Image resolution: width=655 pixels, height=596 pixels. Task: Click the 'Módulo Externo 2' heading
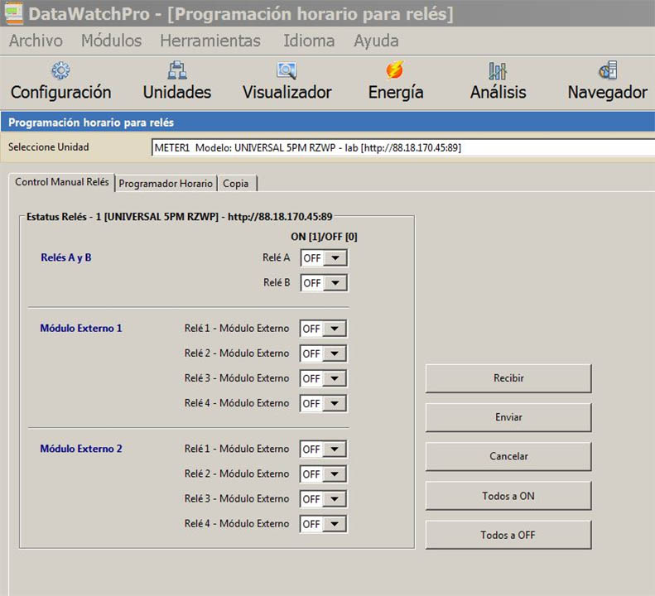tap(81, 449)
